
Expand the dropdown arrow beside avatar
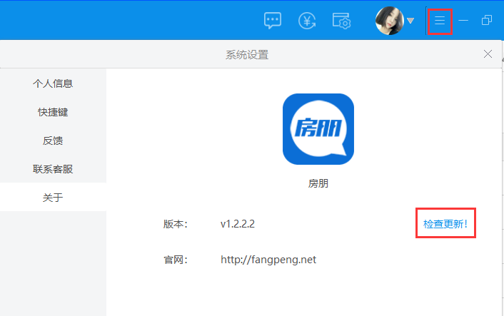tap(410, 21)
